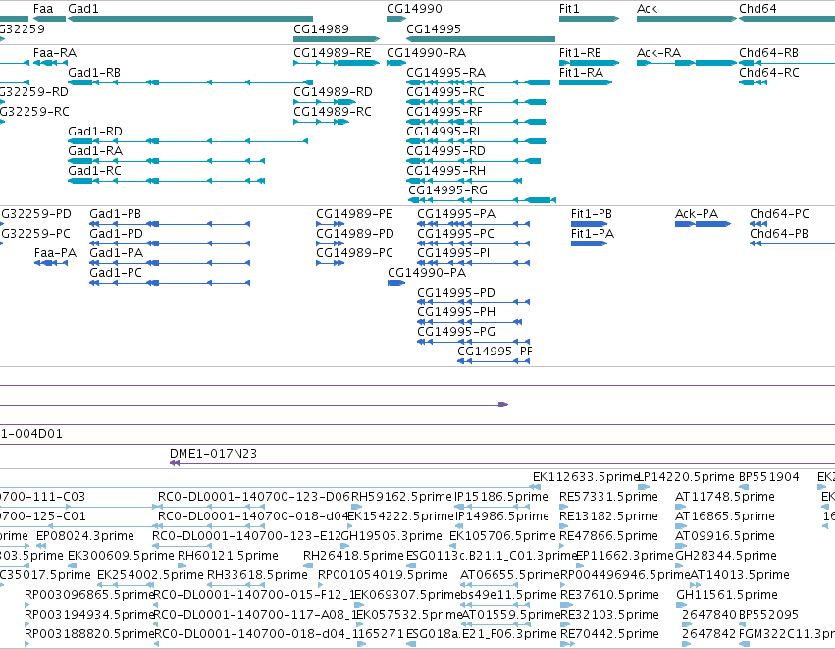Click transcript Chd64-RB label
835x649 pixels.
point(768,53)
